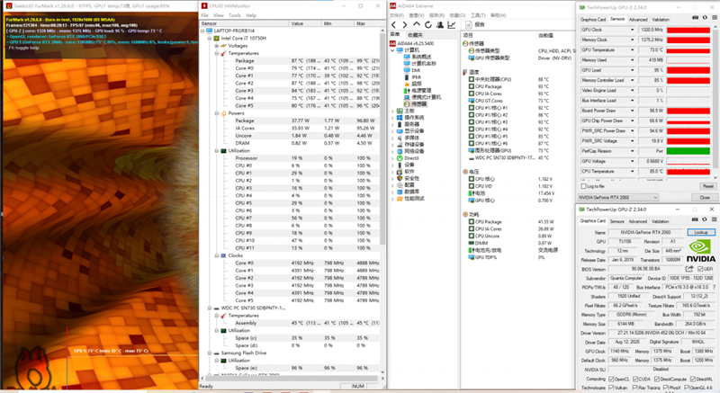Click AIDA64 v6.25.5400 root tree node

[412, 43]
